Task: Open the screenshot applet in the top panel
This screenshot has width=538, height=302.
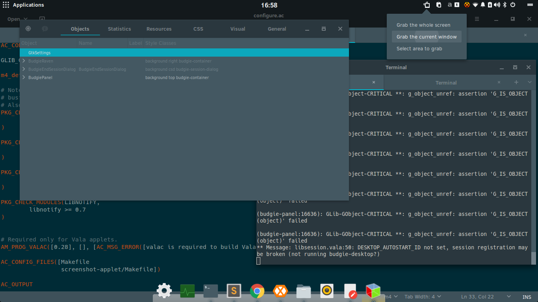Action: pos(427,5)
